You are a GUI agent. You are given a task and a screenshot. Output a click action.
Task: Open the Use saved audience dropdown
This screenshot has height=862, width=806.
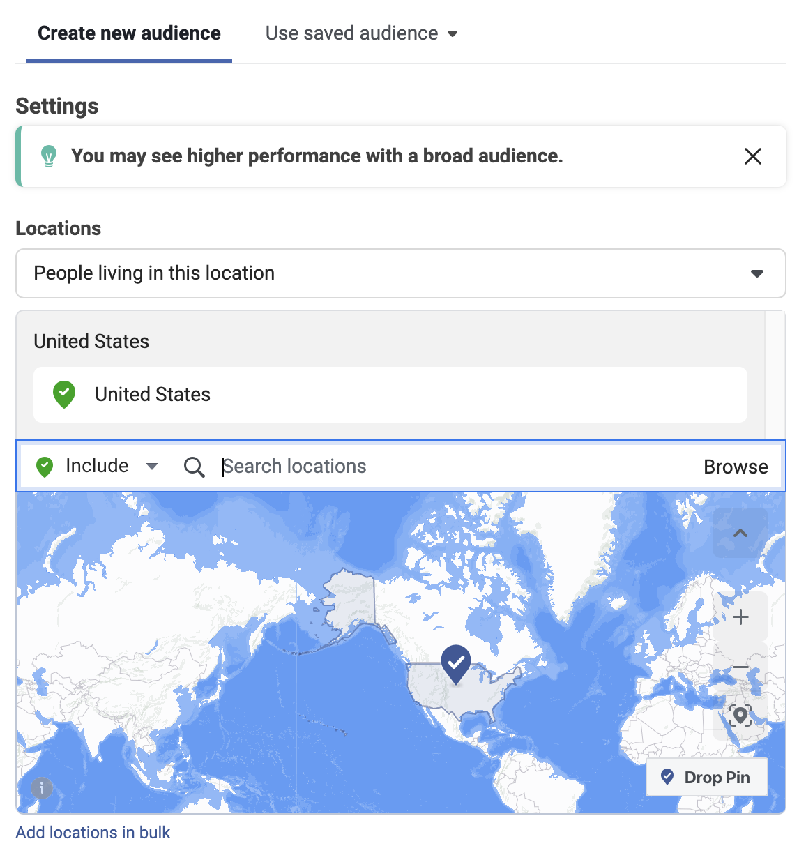tap(361, 33)
